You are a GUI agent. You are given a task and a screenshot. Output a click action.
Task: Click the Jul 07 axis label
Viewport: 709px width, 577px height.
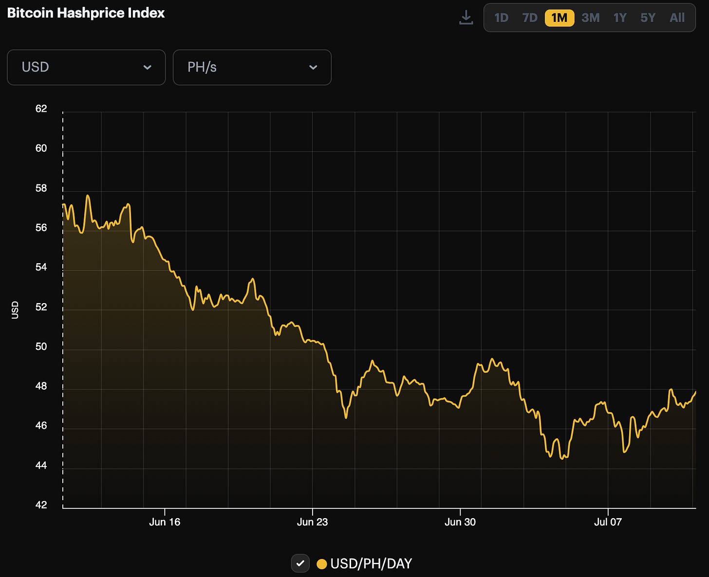click(608, 522)
